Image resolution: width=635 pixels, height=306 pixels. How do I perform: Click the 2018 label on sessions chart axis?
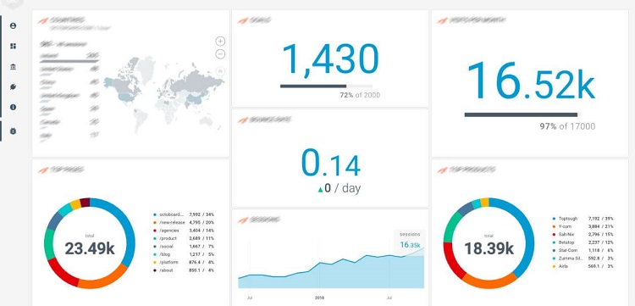[319, 298]
